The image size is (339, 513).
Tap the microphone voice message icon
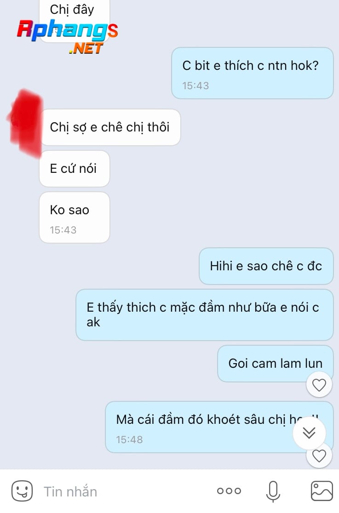(x=273, y=491)
